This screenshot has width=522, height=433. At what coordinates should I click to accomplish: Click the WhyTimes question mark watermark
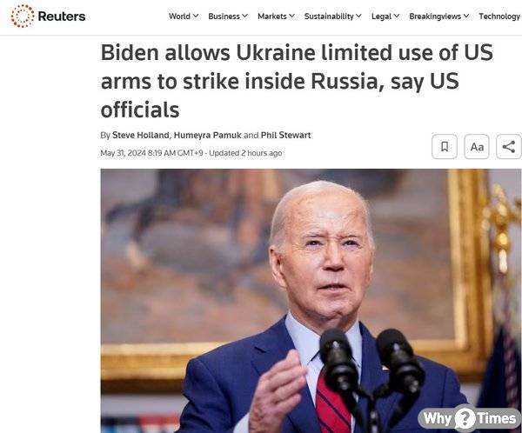pyautogui.click(x=465, y=417)
